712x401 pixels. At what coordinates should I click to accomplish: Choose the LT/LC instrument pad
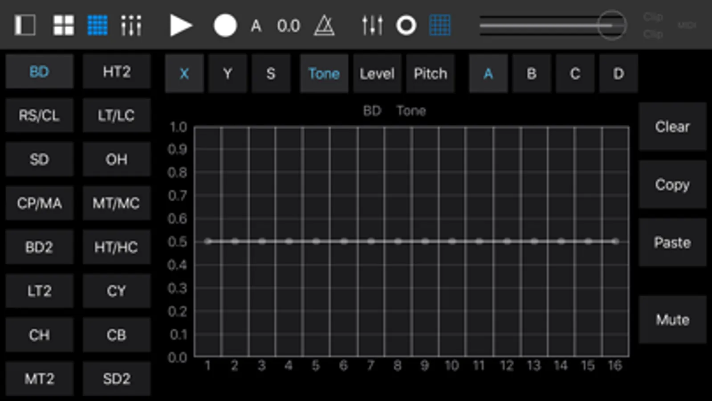pyautogui.click(x=117, y=115)
